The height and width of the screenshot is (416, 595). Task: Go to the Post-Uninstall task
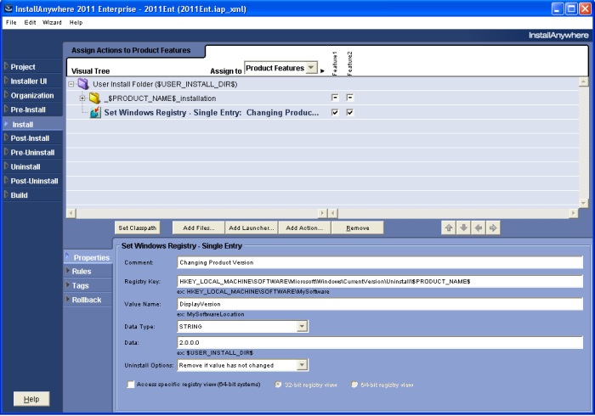34,181
